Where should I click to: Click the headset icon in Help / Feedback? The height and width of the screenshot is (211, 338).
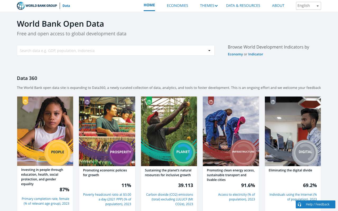[x=299, y=204]
